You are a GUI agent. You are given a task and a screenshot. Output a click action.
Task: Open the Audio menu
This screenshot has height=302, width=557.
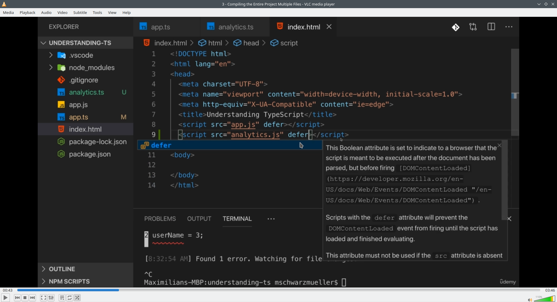coord(46,12)
